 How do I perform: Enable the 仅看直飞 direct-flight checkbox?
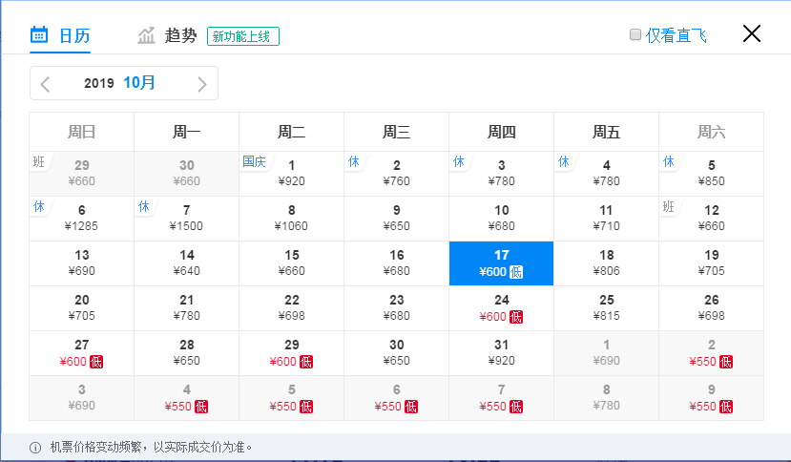[x=635, y=34]
